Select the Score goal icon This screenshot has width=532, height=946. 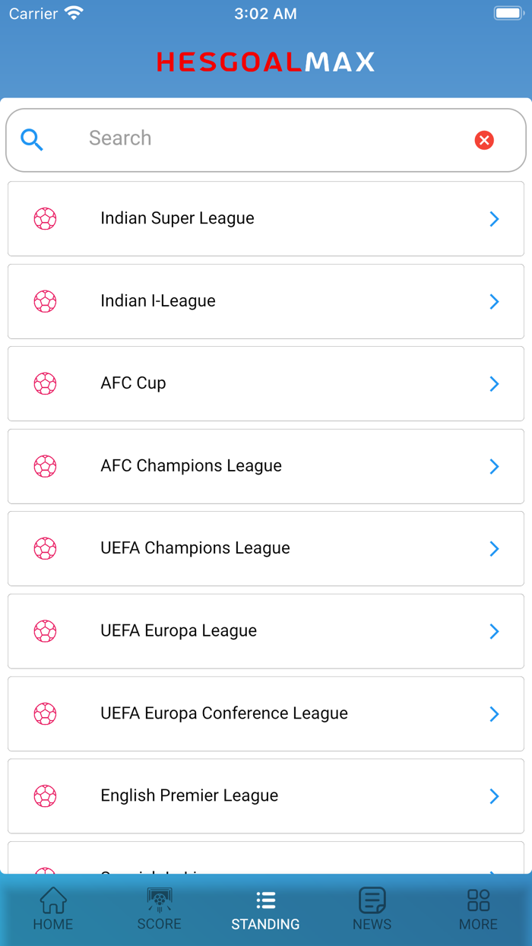pos(159,899)
